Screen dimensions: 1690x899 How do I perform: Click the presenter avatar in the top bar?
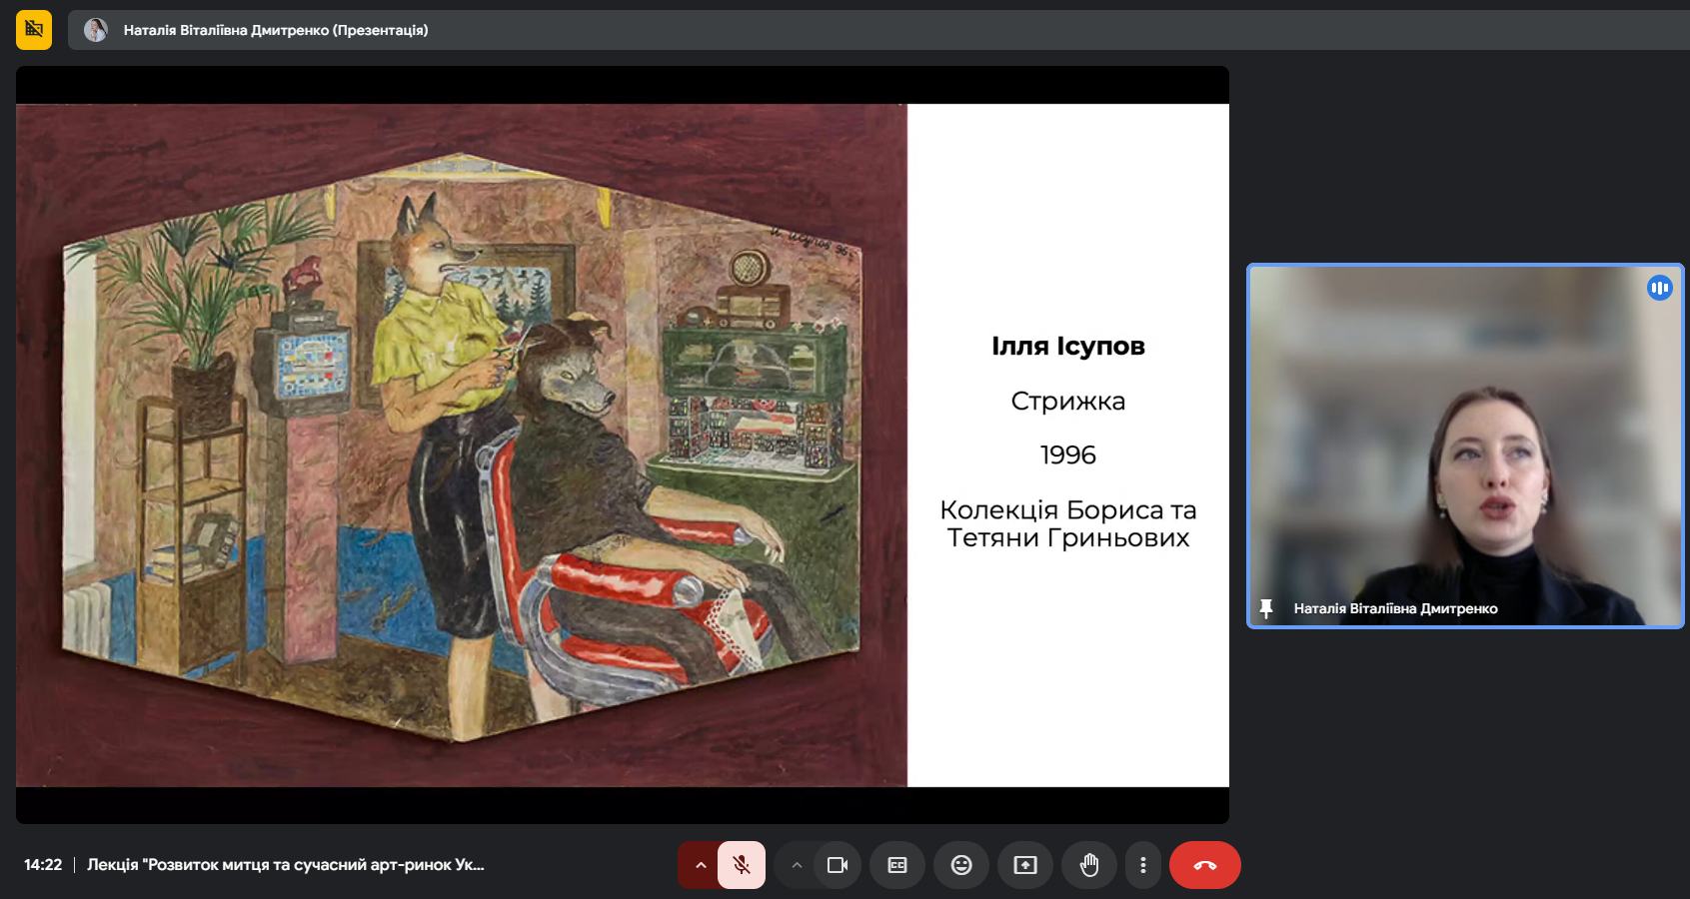(96, 30)
